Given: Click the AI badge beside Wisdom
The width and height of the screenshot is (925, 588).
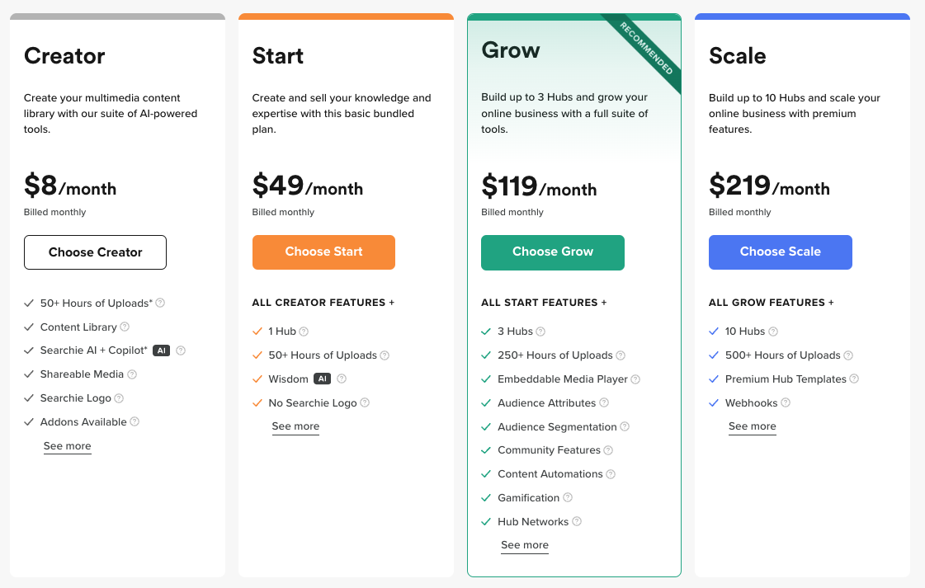Looking at the screenshot, I should pyautogui.click(x=322, y=379).
